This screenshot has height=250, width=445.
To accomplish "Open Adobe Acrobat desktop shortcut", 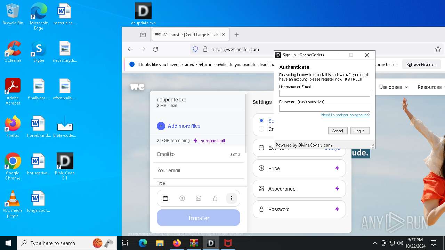I will (13, 92).
